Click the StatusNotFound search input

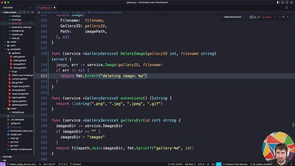click(236, 17)
